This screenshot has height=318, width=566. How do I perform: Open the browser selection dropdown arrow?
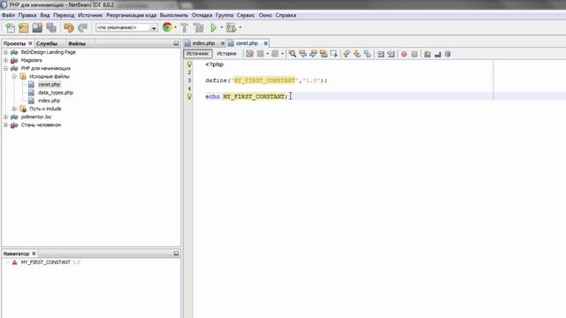[175, 27]
